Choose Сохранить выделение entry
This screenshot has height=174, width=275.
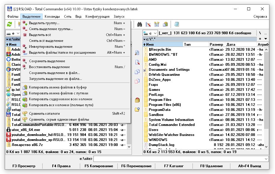click(76, 61)
